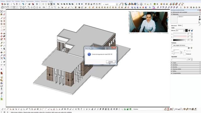
Task: Click the Save file toolbar icon
Action: [8, 4]
